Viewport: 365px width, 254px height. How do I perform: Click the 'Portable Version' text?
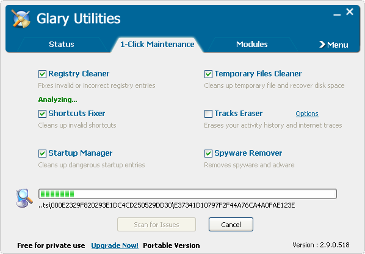tap(171, 245)
